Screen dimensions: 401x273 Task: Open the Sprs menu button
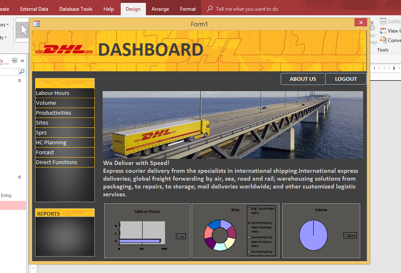tap(65, 132)
